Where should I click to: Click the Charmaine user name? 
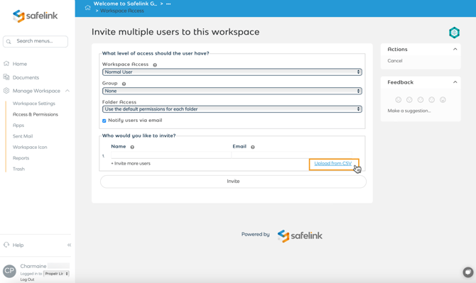tap(33, 266)
